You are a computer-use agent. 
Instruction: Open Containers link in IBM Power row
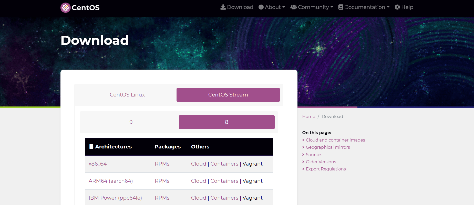(x=224, y=198)
